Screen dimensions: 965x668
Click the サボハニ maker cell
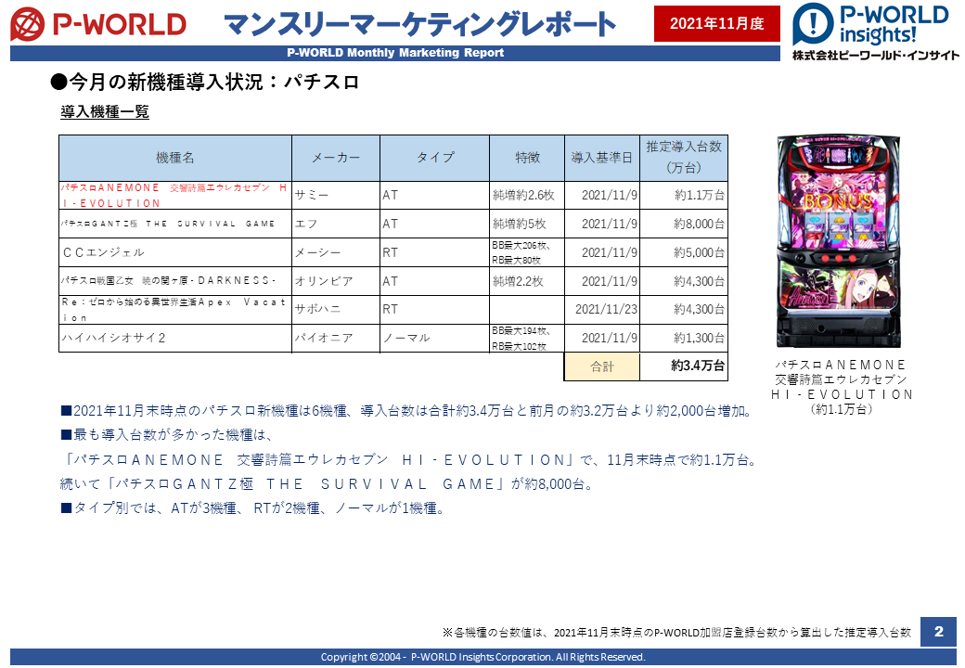[336, 309]
